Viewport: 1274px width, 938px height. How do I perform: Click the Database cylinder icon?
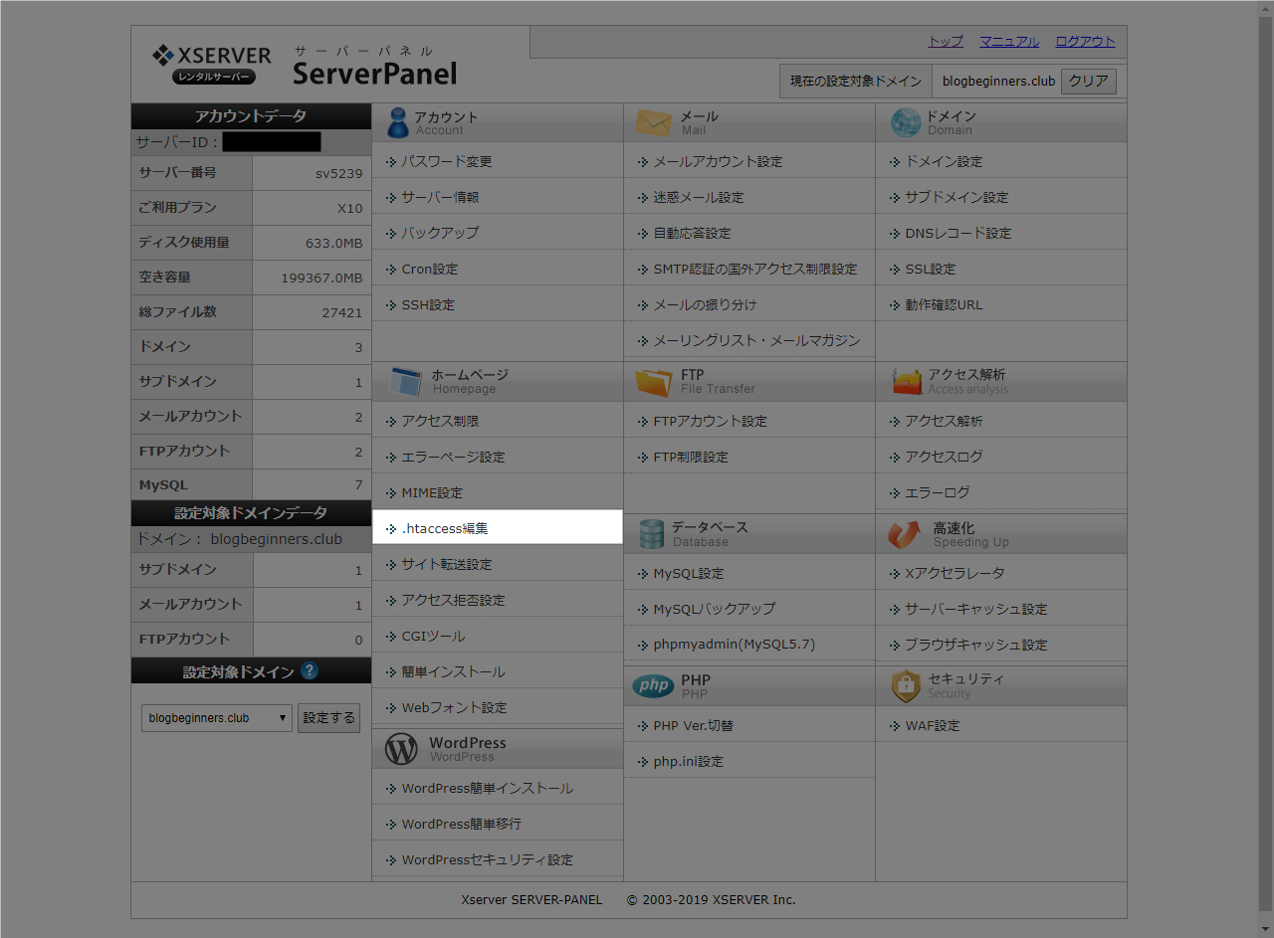(x=651, y=534)
